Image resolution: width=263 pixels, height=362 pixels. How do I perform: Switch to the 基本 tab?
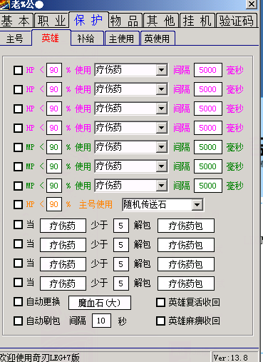16,21
